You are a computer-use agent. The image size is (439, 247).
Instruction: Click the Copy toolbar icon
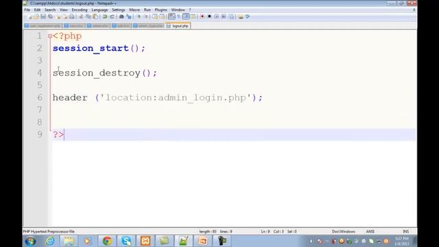pos(88,16)
